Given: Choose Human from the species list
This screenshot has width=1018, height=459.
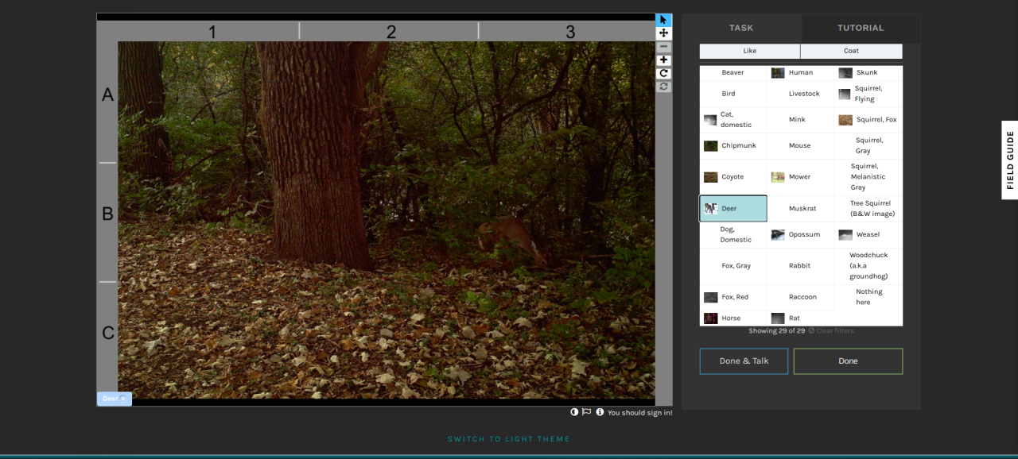Looking at the screenshot, I should pyautogui.click(x=801, y=72).
